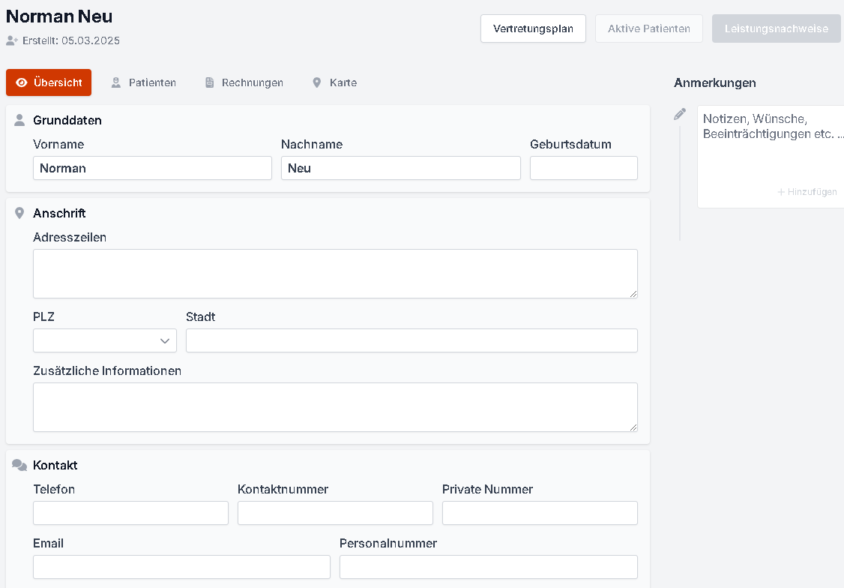This screenshot has width=844, height=588.
Task: Click into the Private Nummer field
Action: pyautogui.click(x=540, y=513)
